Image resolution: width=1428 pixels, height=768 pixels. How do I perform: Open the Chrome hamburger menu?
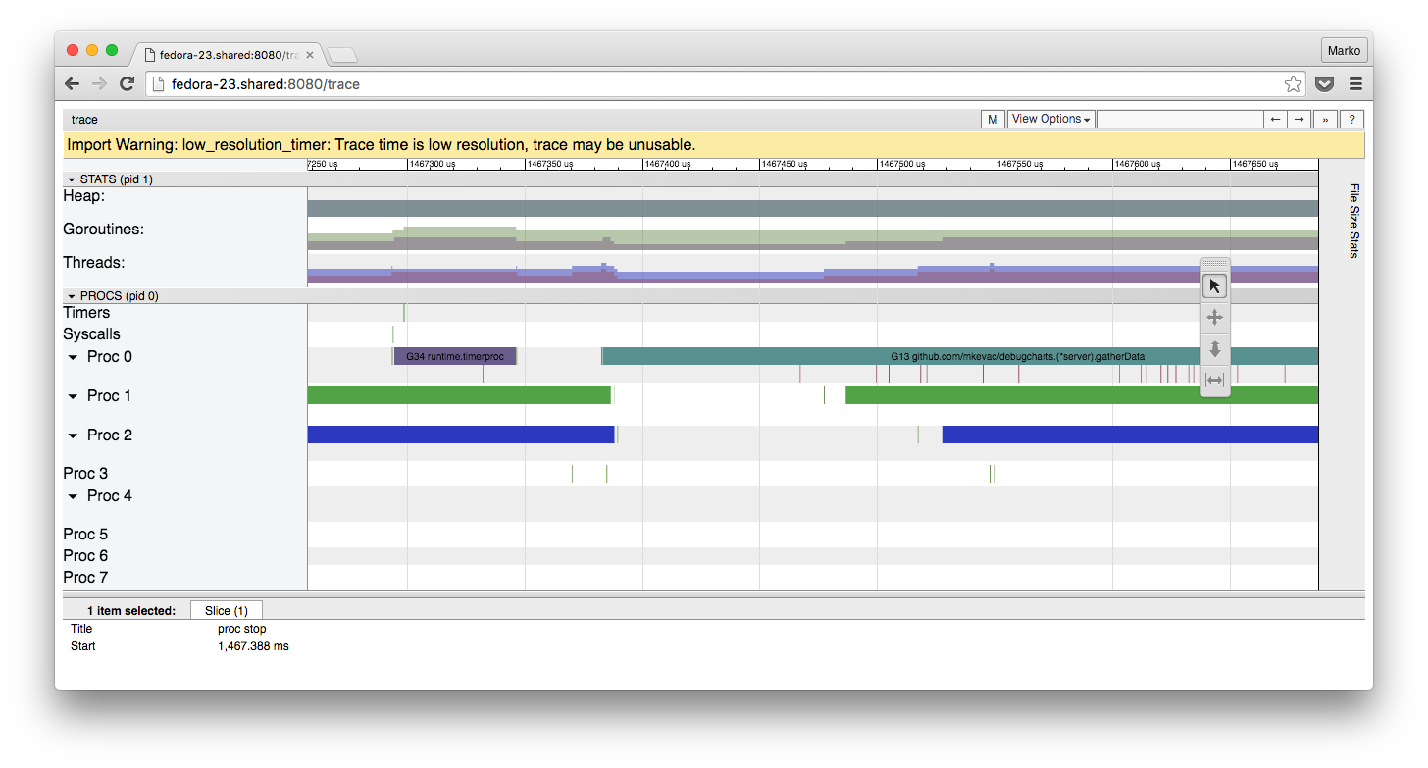click(1355, 84)
